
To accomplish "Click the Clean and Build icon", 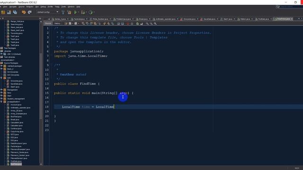I will pos(69,12).
